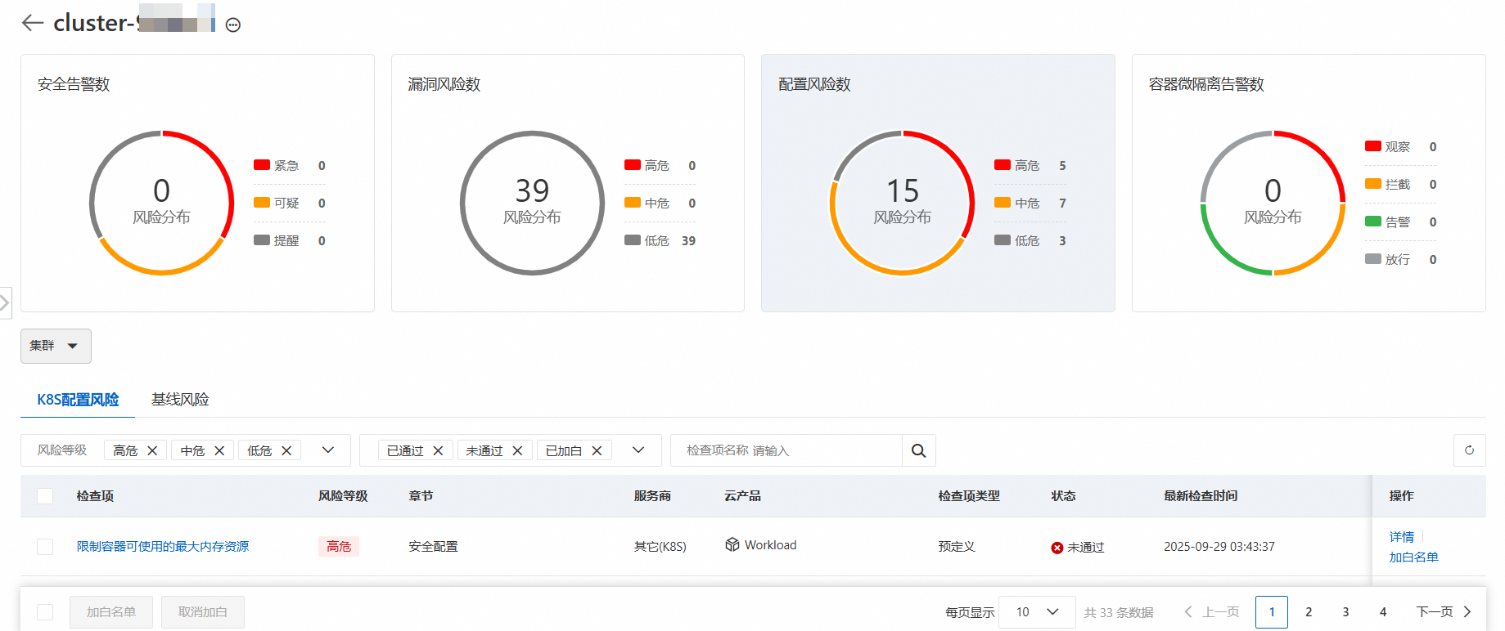Expand the collapsed left sidebar arrow
1505x631 pixels.
click(5, 302)
